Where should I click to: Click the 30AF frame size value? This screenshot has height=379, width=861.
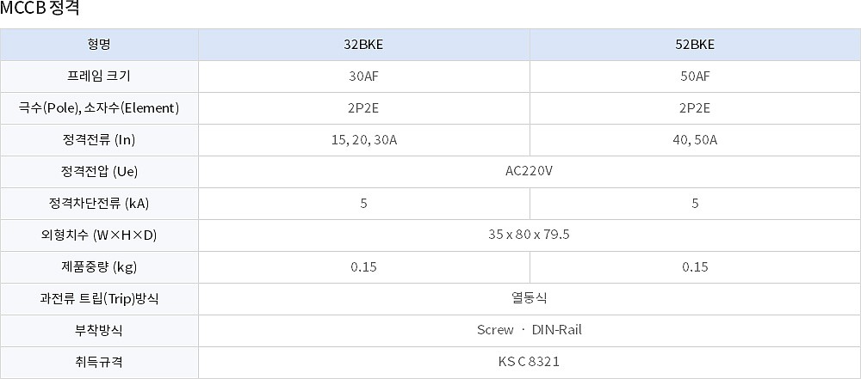coord(363,76)
